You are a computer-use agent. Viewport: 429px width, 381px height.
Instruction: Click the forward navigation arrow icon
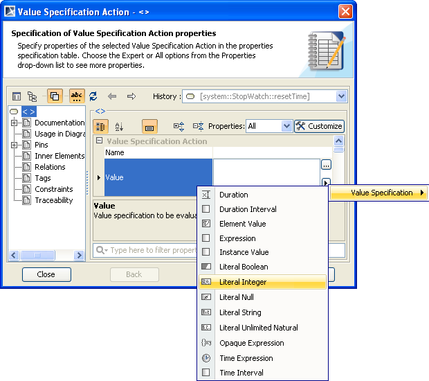[131, 96]
